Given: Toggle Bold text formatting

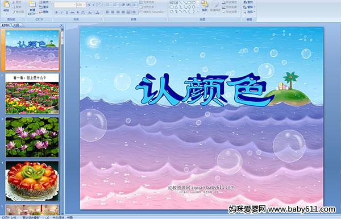Looking at the screenshot, I should coord(56,13).
